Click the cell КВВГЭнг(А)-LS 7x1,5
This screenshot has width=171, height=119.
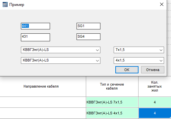tap(112, 102)
